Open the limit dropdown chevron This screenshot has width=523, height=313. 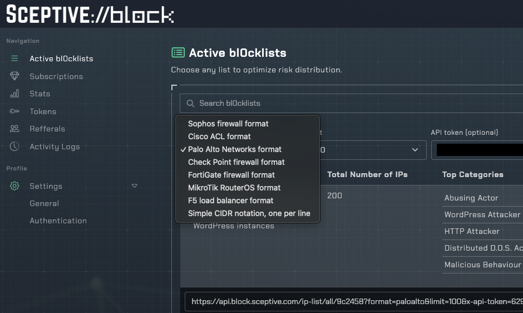coord(415,150)
